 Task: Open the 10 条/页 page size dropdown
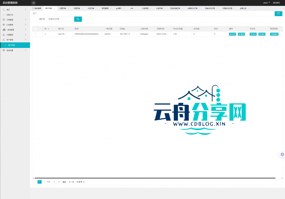pyautogui.click(x=80, y=182)
